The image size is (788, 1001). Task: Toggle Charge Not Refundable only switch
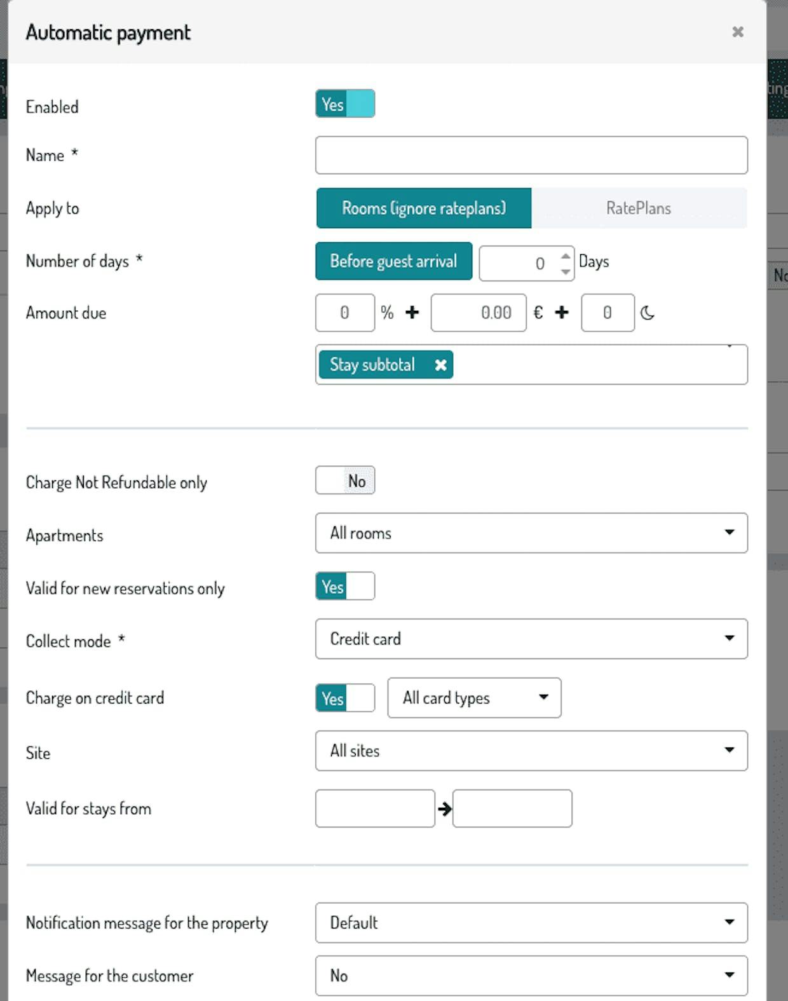[x=345, y=480]
